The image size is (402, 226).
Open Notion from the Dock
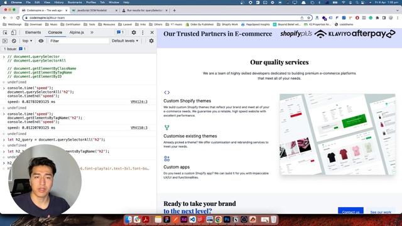[x=236, y=219]
